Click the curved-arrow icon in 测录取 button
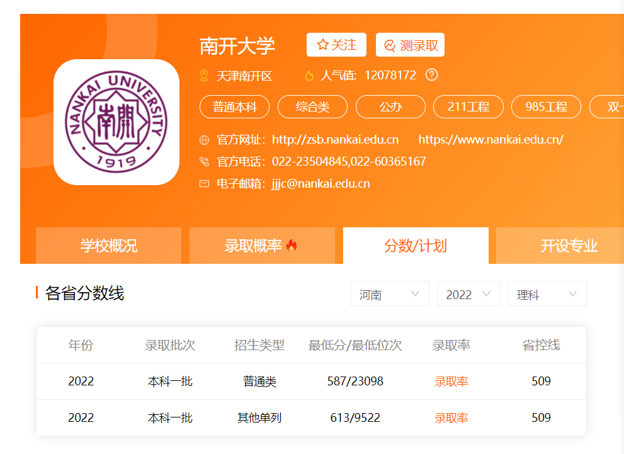The width and height of the screenshot is (624, 454). (x=390, y=45)
